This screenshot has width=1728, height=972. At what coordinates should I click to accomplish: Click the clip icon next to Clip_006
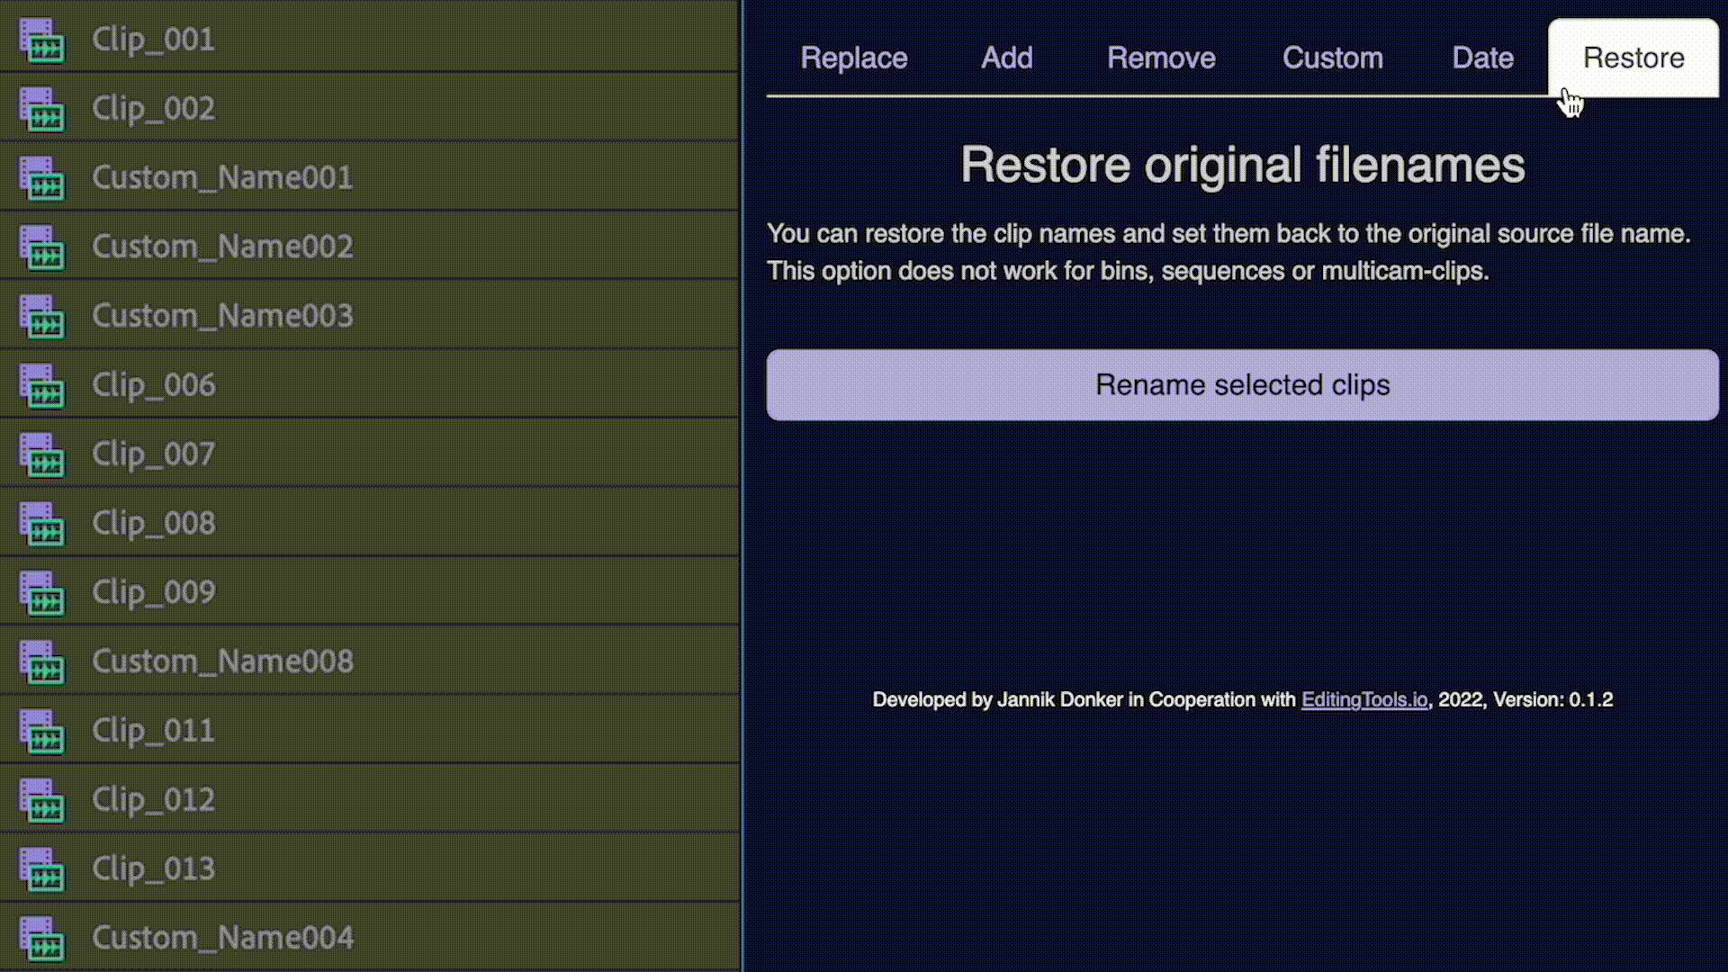(41, 385)
